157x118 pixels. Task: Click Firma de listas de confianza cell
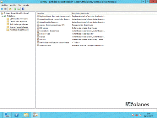(x=89, y=46)
